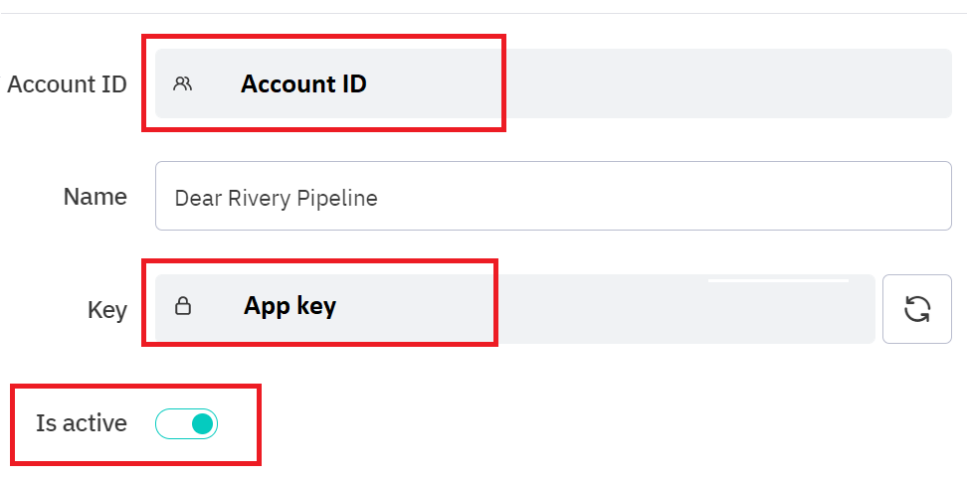Screen dimensions: 967x479
Task: Disable the Is active toggle
Action: click(187, 424)
